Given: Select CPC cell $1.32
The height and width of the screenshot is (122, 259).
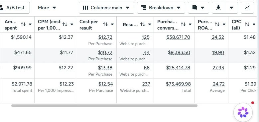Looking at the screenshot, I should click(250, 52).
